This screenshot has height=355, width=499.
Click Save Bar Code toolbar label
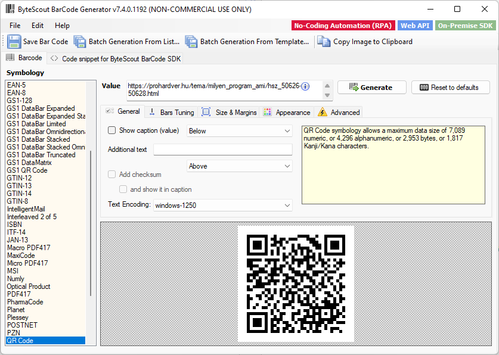45,42
